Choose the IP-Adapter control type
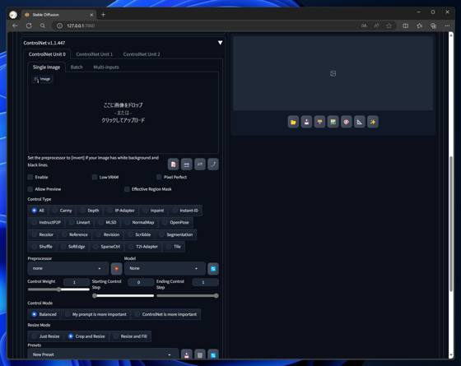 point(121,211)
